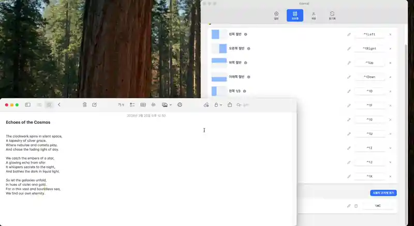Clear the ^⌥Down shortcut with its X
The height and width of the screenshot is (226, 414).
pyautogui.click(x=390, y=77)
